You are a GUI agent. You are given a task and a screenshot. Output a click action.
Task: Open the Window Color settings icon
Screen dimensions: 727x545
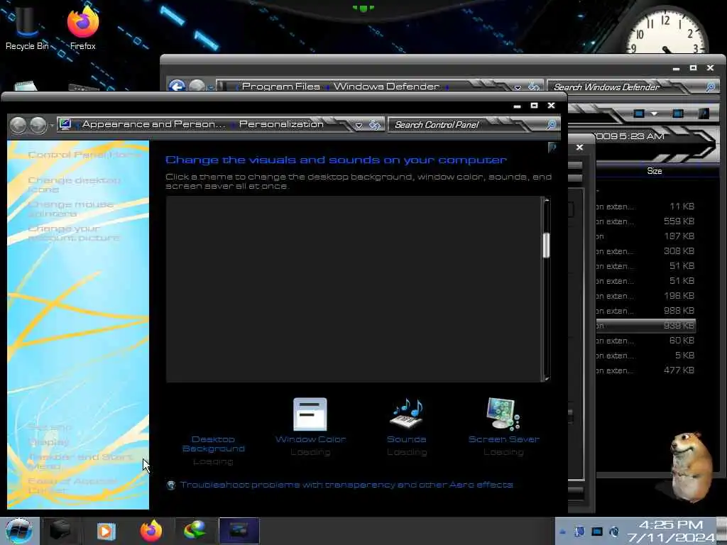pyautogui.click(x=310, y=414)
